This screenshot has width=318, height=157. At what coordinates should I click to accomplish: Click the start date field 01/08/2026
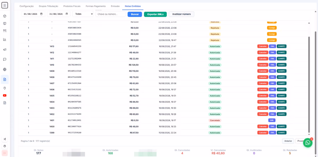point(33,14)
